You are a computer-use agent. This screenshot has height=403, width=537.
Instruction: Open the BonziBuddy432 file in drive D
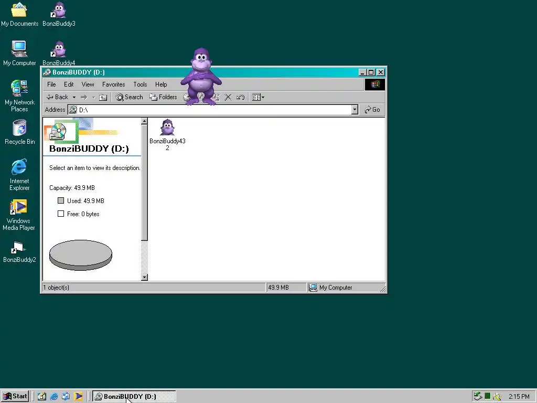[167, 134]
